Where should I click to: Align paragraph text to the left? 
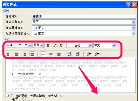tap(8, 54)
